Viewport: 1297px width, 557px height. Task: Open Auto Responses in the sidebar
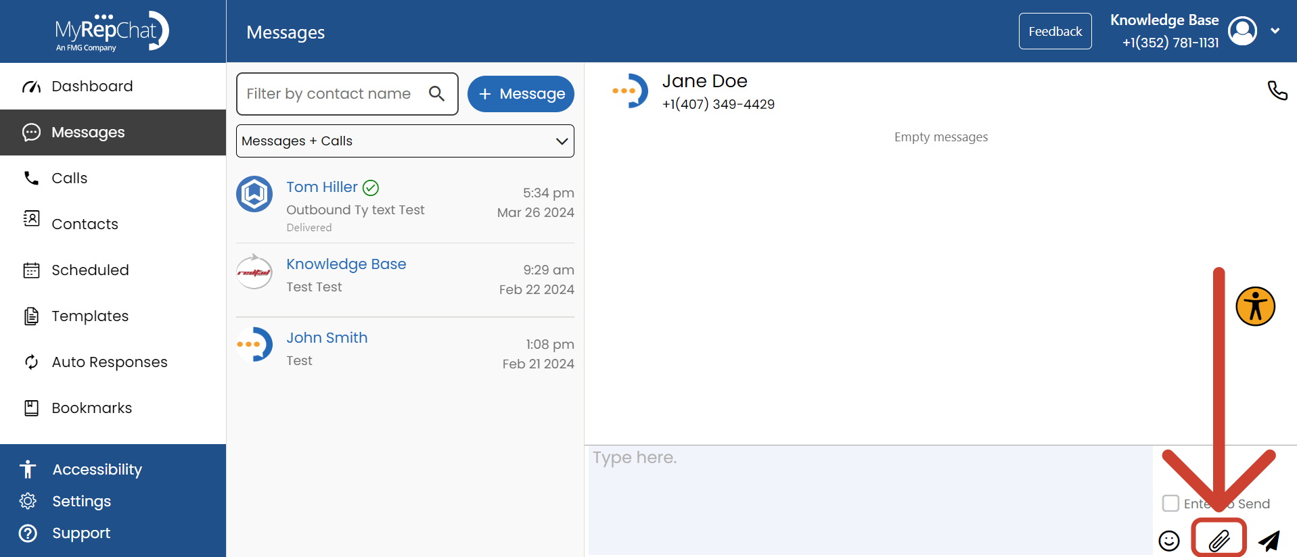110,362
